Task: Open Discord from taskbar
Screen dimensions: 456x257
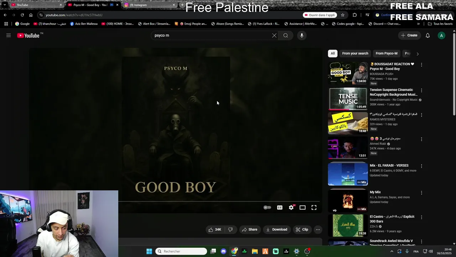Action: tap(223, 251)
